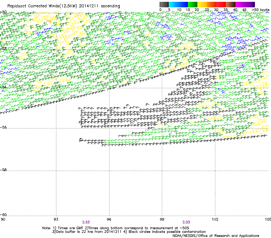Click the 90 longitude axis label
Viewport: 271px width, 238px height.
[3, 219]
